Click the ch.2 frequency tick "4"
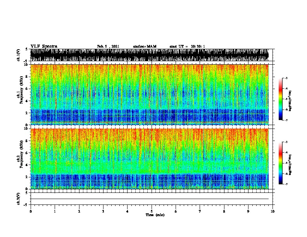The height and width of the screenshot is (237, 307). [27, 165]
